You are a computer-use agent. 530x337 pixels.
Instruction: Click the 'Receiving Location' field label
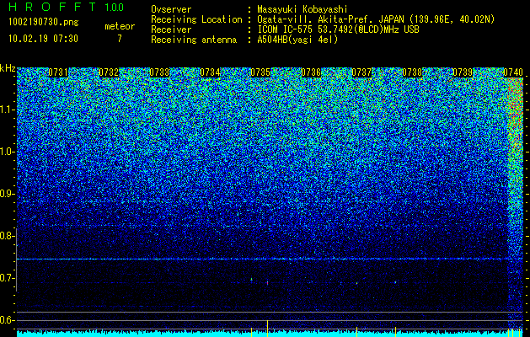click(196, 19)
